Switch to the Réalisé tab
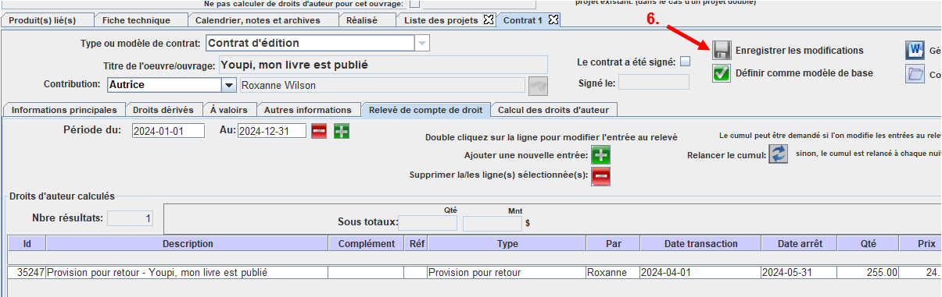This screenshot has width=942, height=297. 367,19
